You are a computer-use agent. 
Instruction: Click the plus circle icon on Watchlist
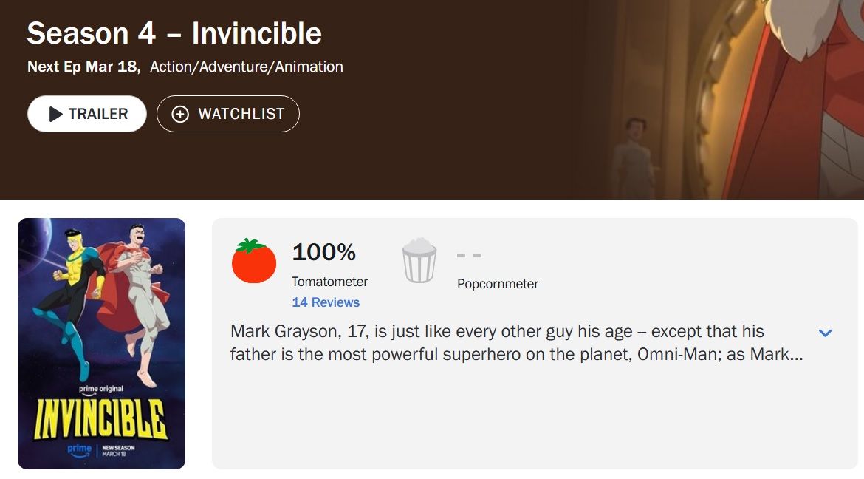tap(180, 115)
